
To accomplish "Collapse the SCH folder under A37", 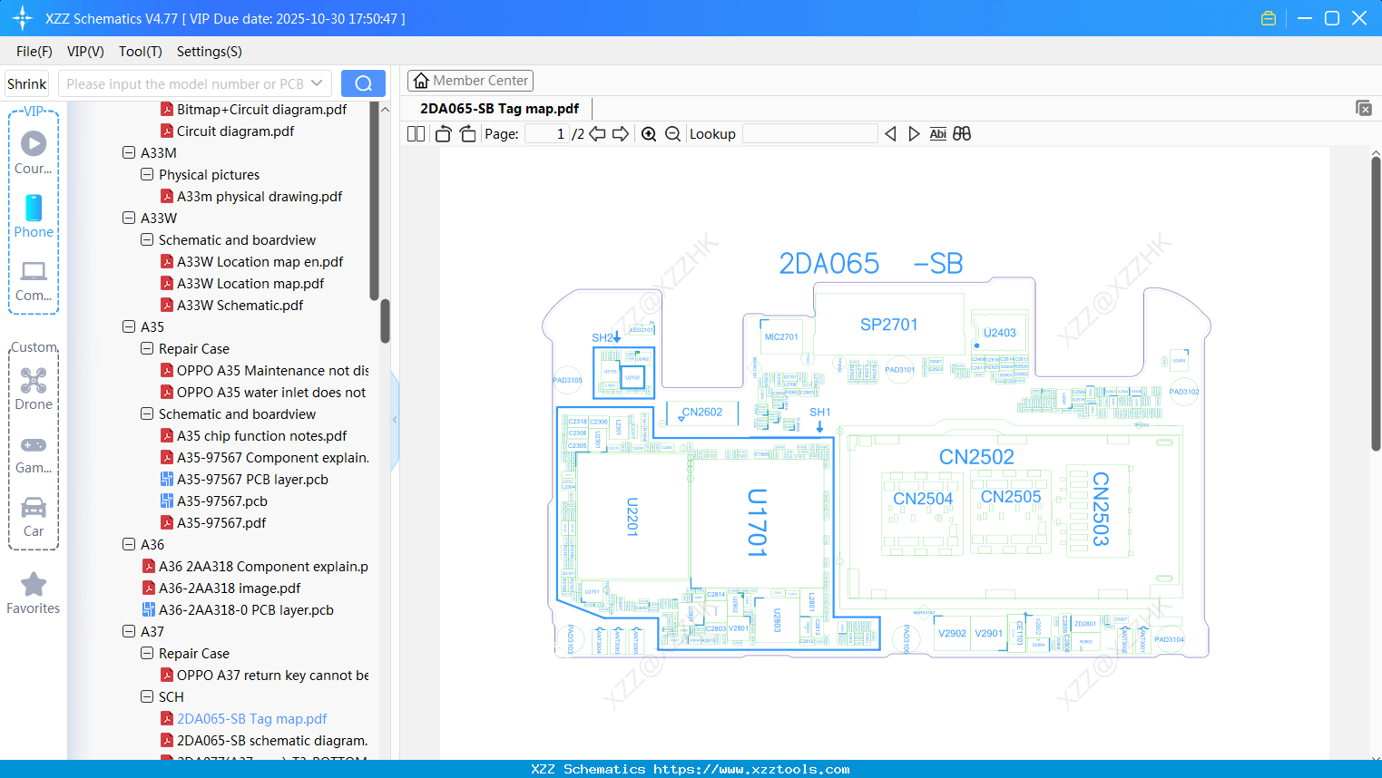I will pos(147,696).
